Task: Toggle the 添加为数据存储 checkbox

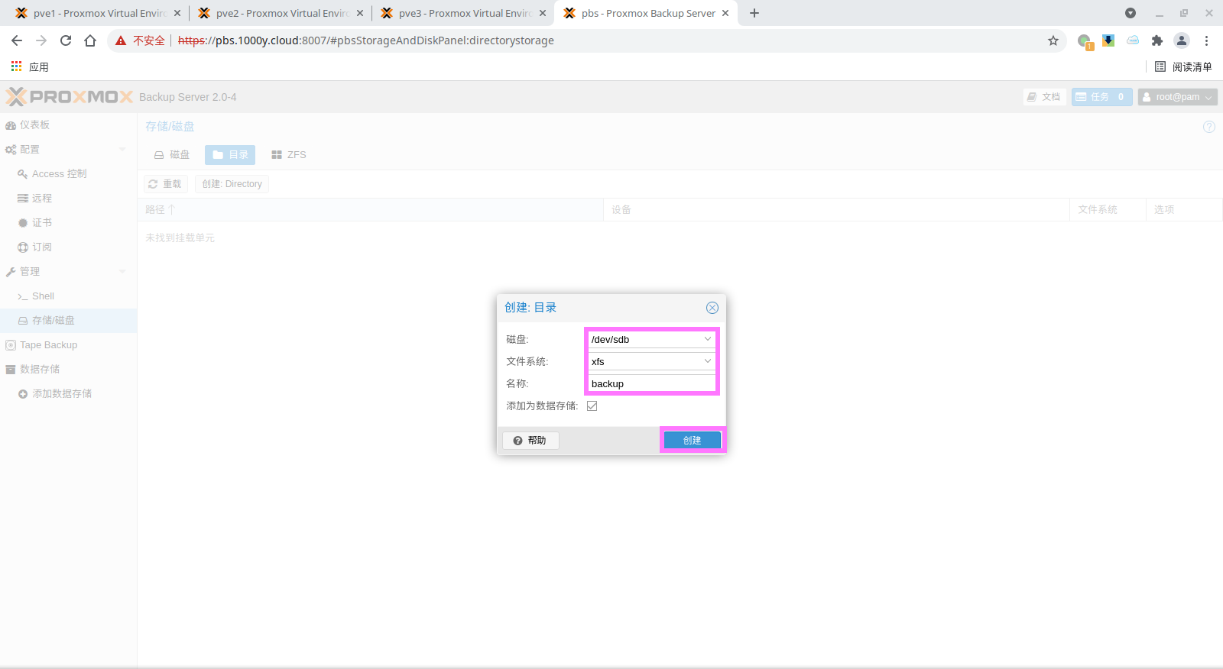Action: pos(592,406)
